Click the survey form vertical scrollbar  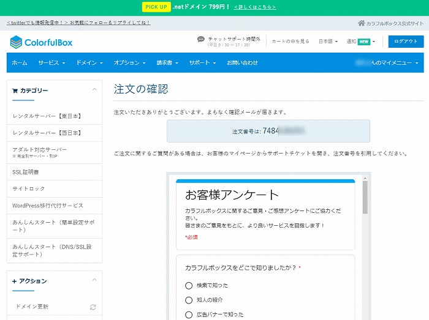365,196
